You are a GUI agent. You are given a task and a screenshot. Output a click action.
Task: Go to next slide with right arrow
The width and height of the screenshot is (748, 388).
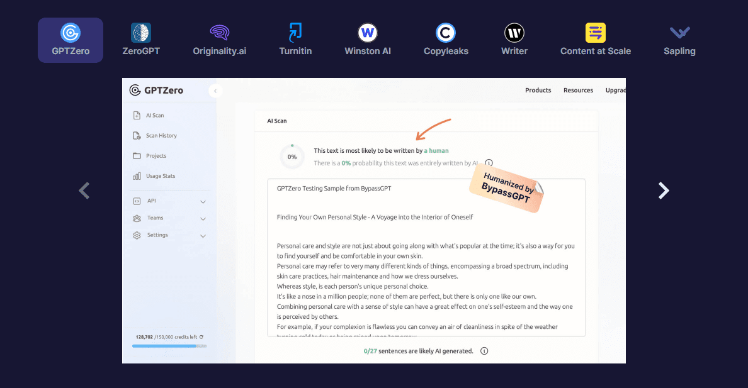click(664, 191)
